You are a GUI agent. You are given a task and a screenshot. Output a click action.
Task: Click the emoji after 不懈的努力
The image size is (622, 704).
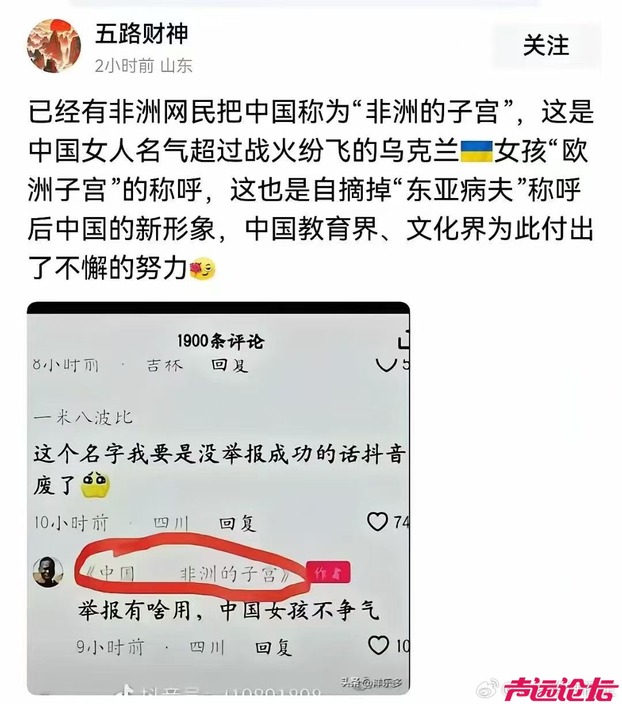202,268
